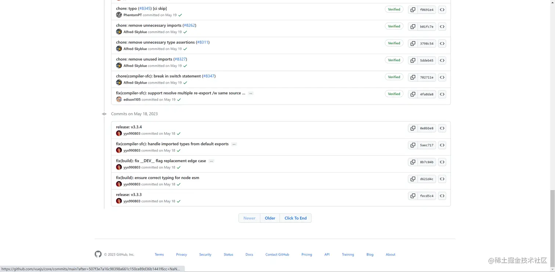Copy full SHA for commit f0691e4
Image resolution: width=555 pixels, height=272 pixels.
pos(413,10)
